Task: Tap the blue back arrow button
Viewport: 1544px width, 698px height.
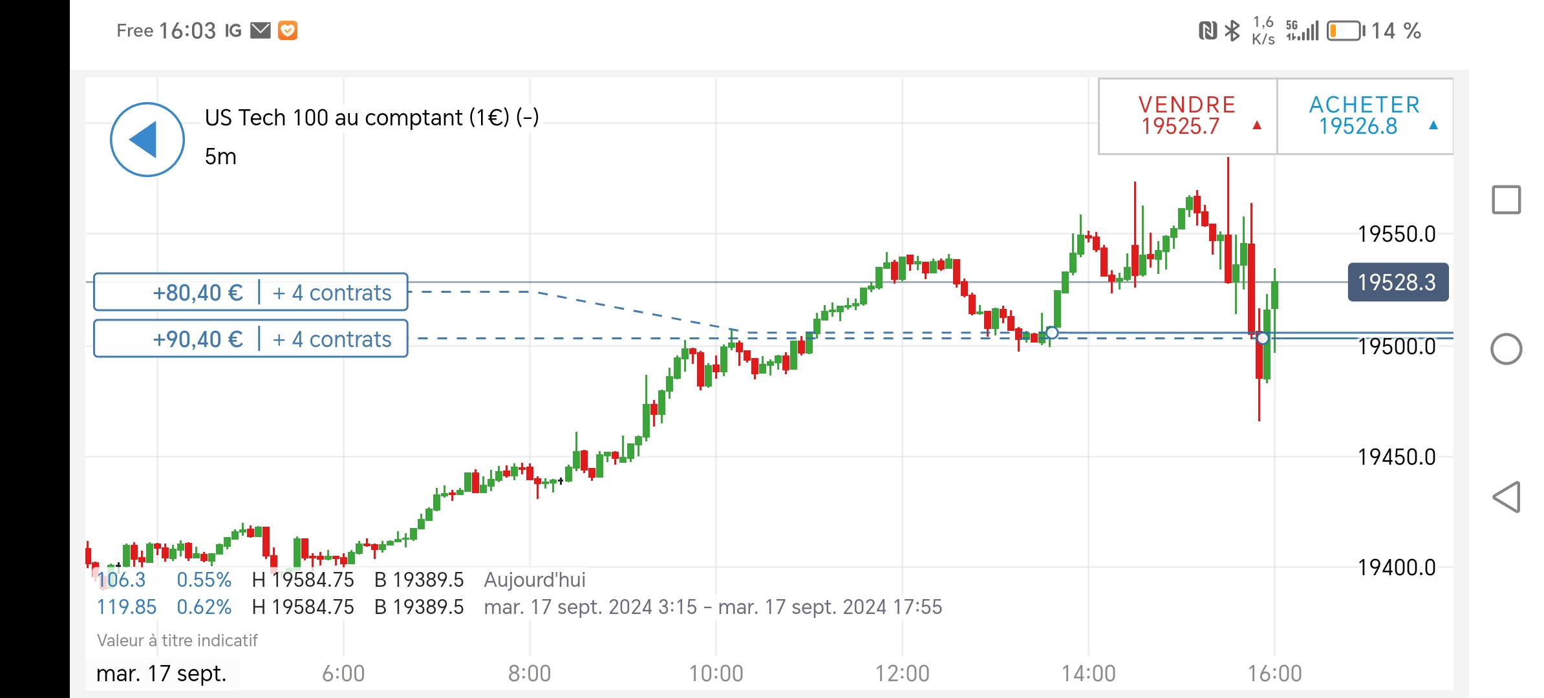Action: point(147,140)
